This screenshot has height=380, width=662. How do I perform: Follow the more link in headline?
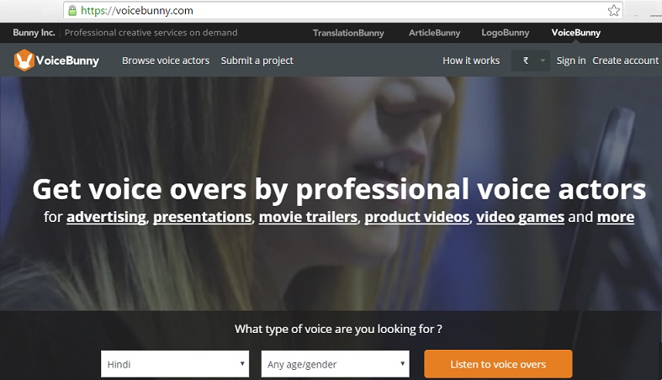tap(616, 217)
